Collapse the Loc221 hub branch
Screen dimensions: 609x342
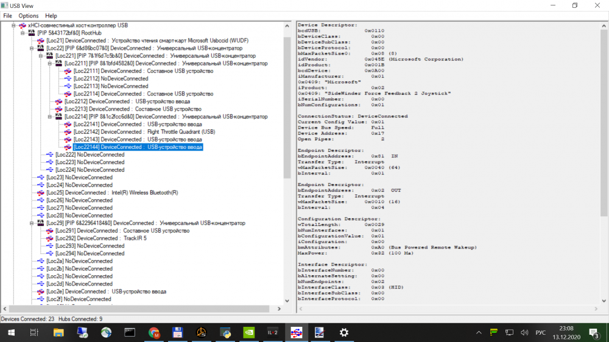pyautogui.click(x=41, y=56)
